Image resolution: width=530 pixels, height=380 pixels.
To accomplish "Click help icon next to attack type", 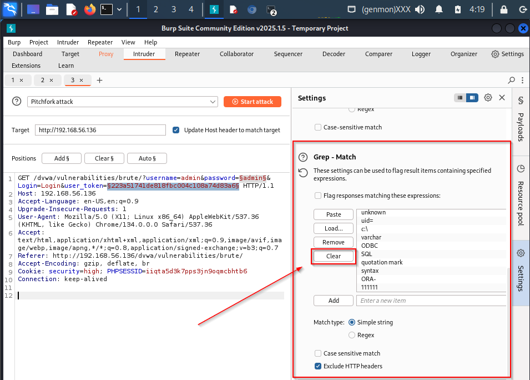I will point(17,101).
